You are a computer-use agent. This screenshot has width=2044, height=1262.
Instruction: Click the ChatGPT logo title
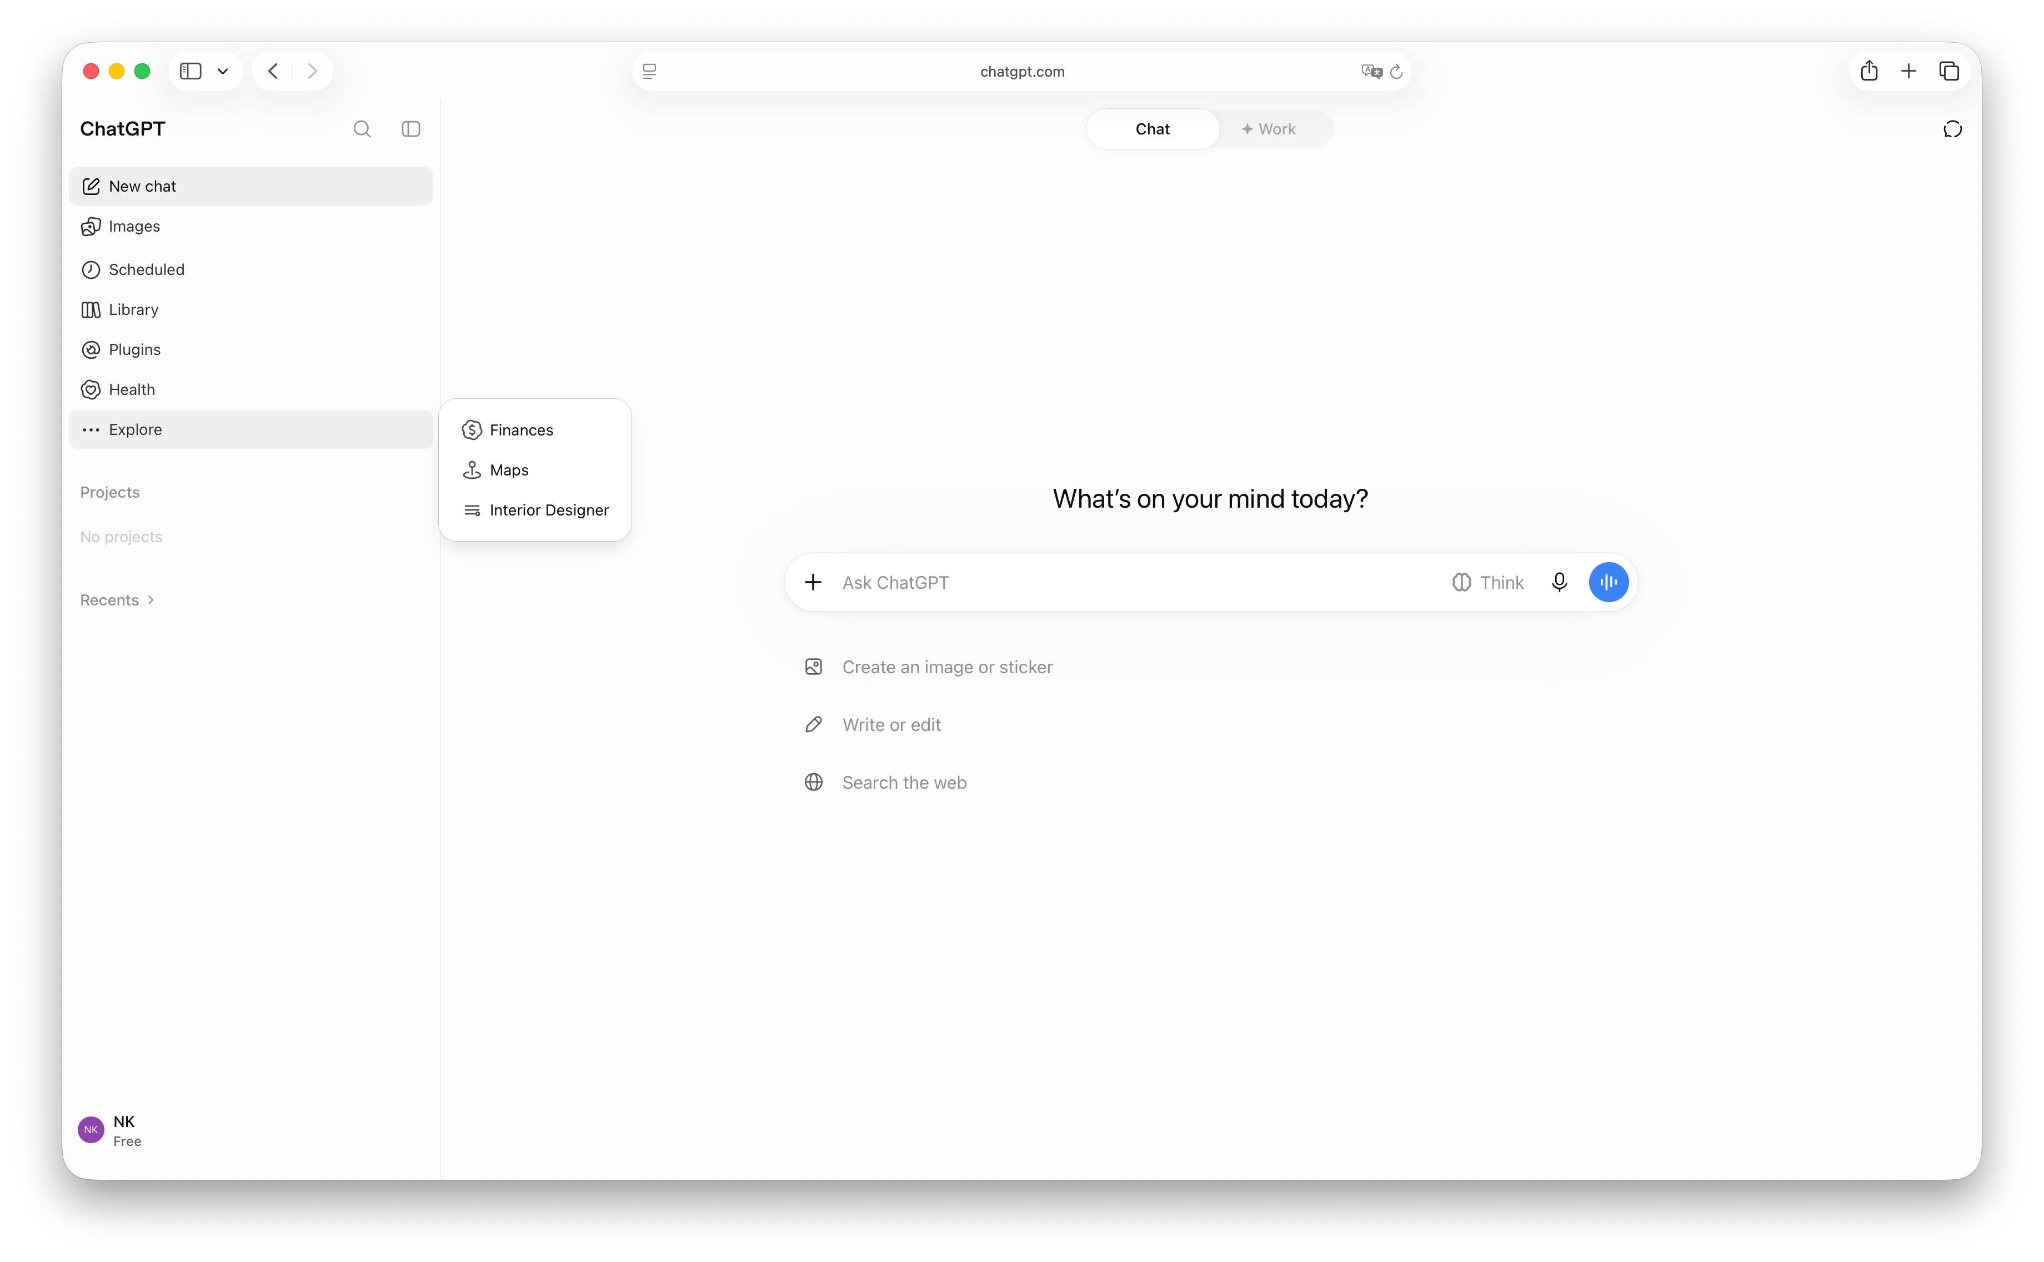[123, 128]
